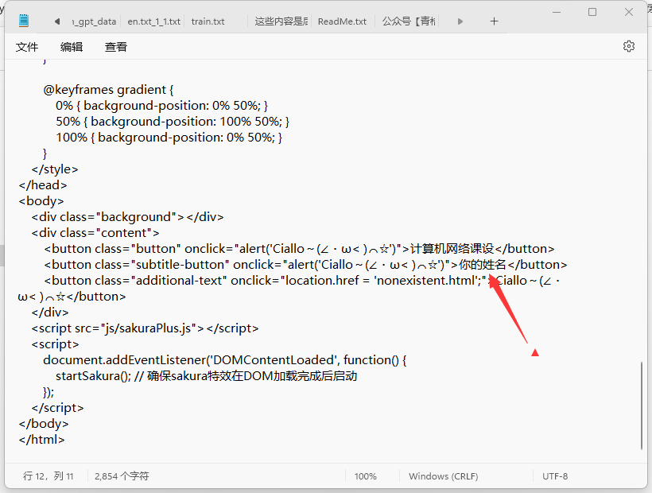Click the div class="background" line
Image resolution: width=652 pixels, height=493 pixels.
pyautogui.click(x=127, y=217)
